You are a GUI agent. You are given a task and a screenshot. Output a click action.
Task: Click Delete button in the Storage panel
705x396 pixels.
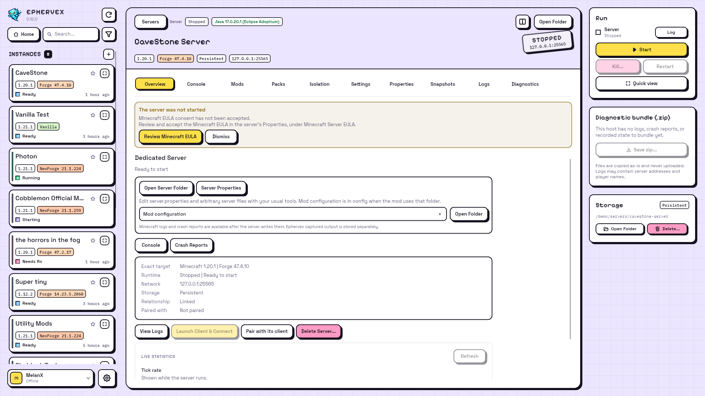click(x=667, y=229)
